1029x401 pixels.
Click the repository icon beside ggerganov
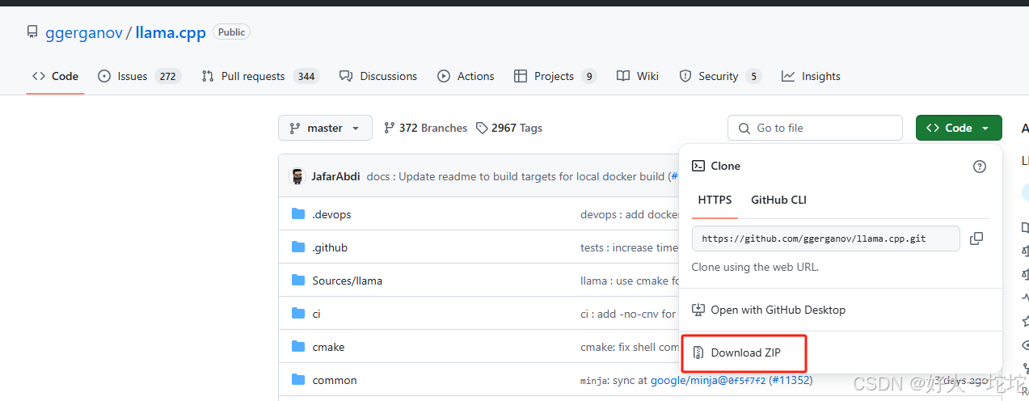tap(32, 32)
